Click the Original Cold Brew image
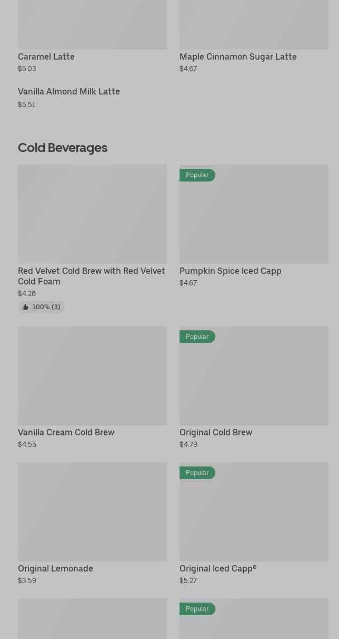 [254, 383]
